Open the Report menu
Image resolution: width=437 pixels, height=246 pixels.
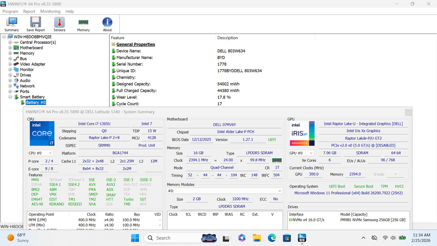[29, 11]
